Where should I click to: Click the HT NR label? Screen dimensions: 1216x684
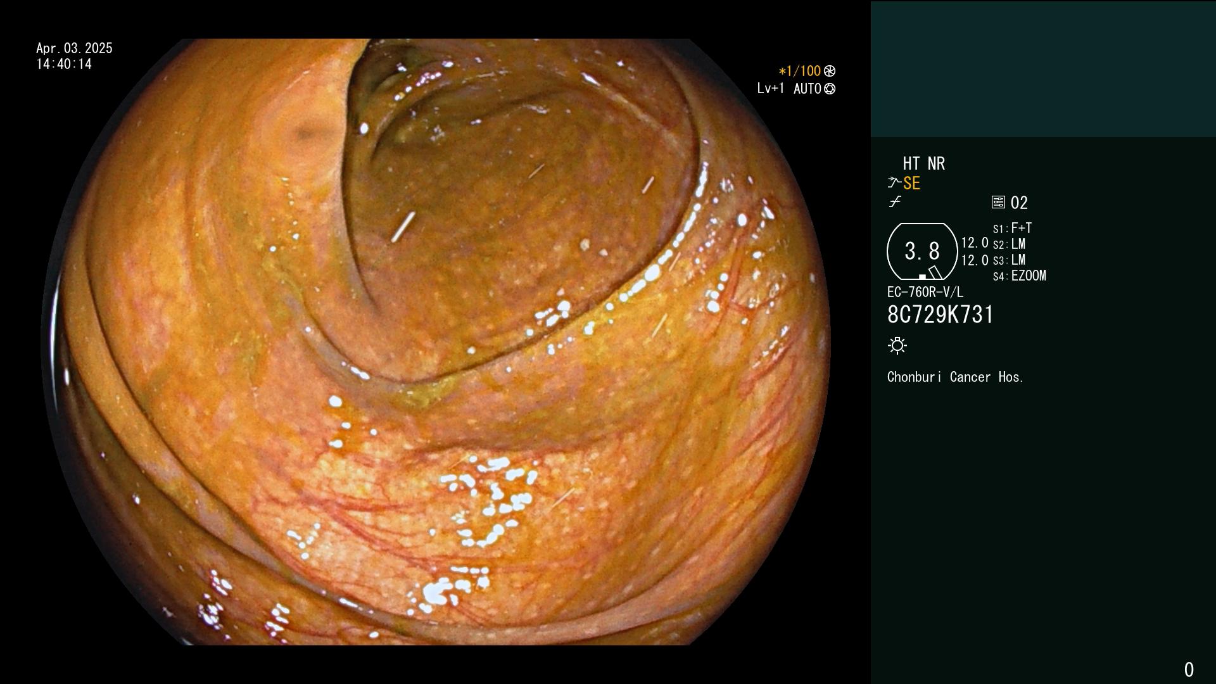pos(924,163)
